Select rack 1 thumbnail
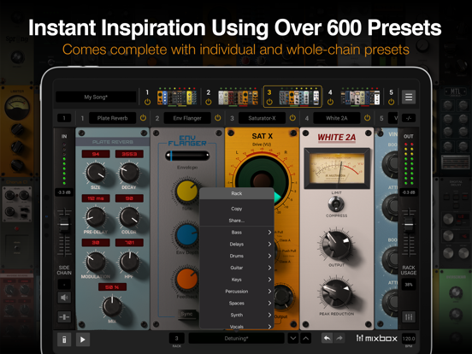The width and height of the screenshot is (472, 354). click(x=177, y=97)
